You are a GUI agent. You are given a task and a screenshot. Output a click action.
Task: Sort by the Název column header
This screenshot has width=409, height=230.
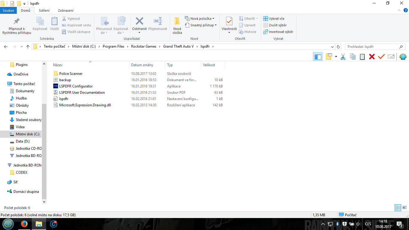point(90,65)
